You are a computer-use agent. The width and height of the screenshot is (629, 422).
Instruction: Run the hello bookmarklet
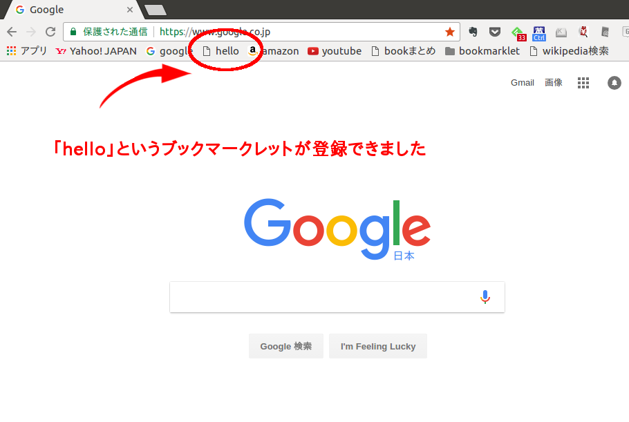coord(220,51)
